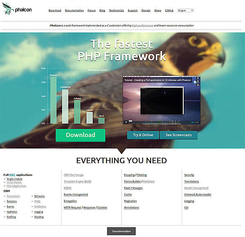Open the ODM for Mongo link
This screenshot has width=245, height=237.
coord(73,175)
